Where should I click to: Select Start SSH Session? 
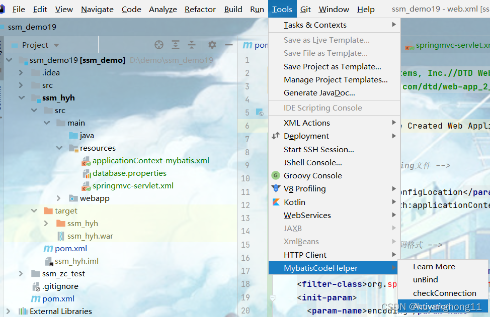(x=334, y=149)
